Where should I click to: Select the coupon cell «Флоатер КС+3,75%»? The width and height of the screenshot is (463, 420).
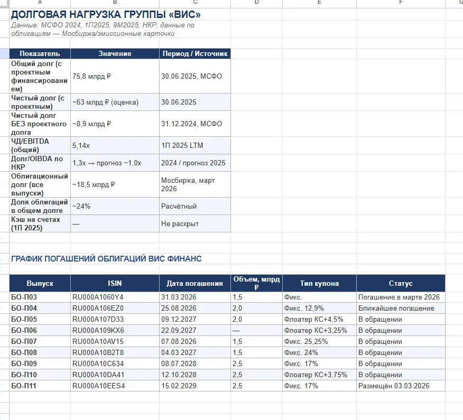(x=319, y=375)
